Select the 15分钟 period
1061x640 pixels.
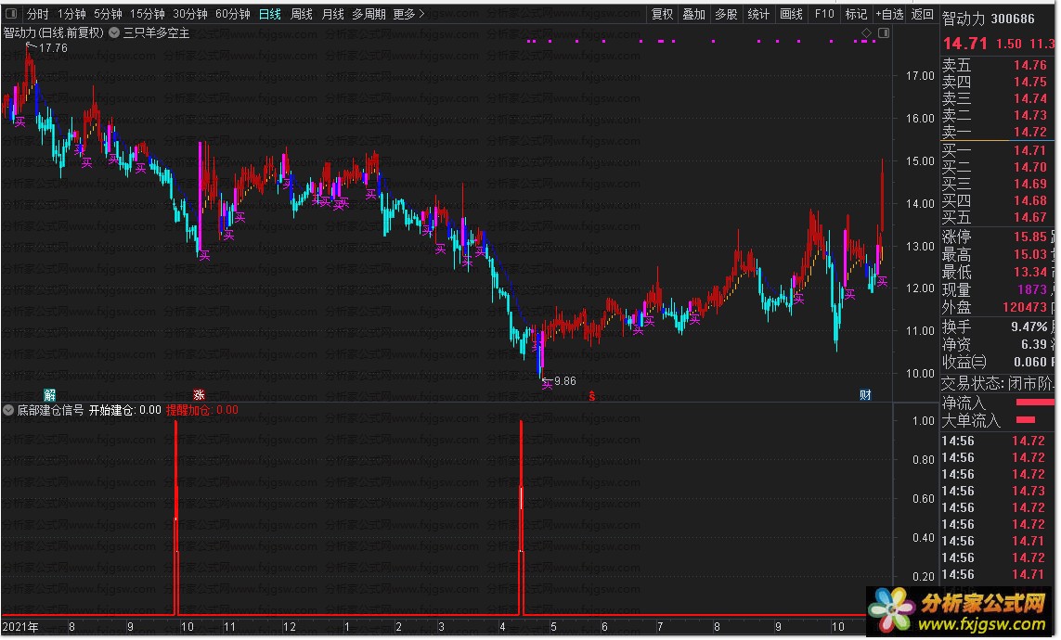(x=148, y=14)
